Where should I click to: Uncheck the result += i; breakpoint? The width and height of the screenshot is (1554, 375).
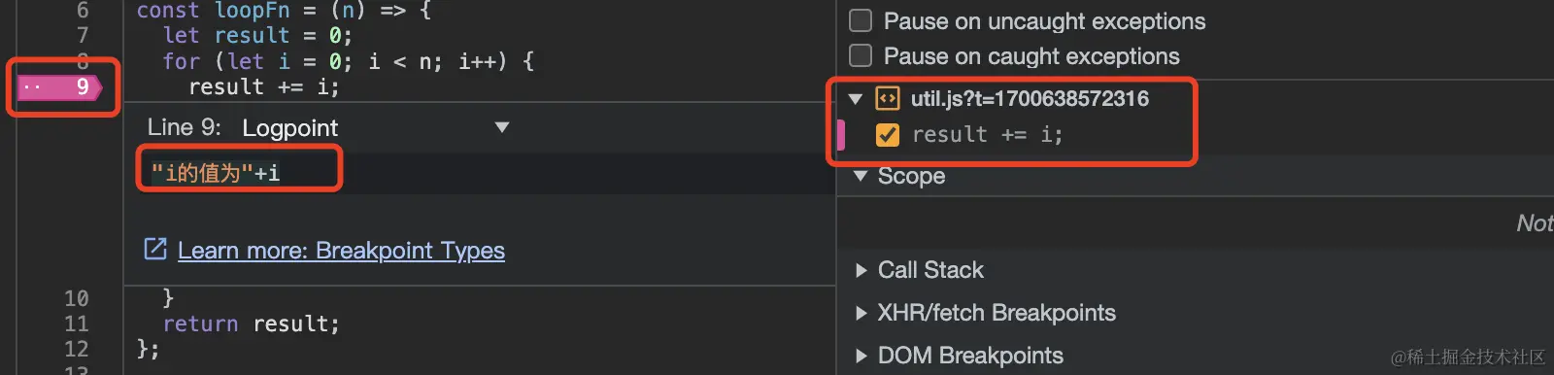[888, 135]
